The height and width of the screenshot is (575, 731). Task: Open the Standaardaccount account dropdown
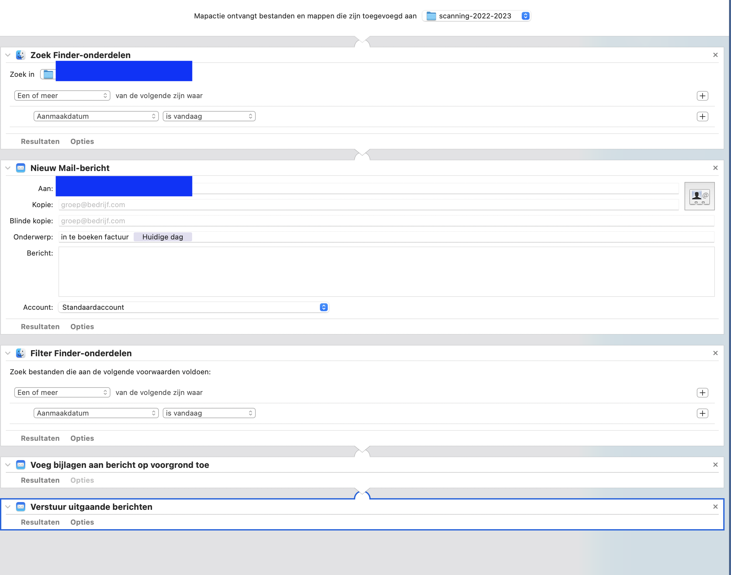click(x=194, y=307)
